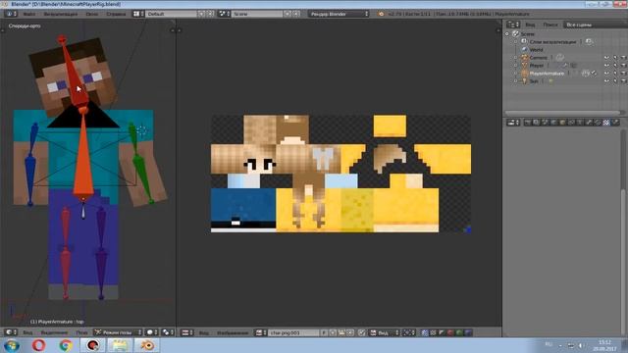Open the Визуализация menu
Image resolution: width=628 pixels, height=353 pixels.
click(61, 14)
